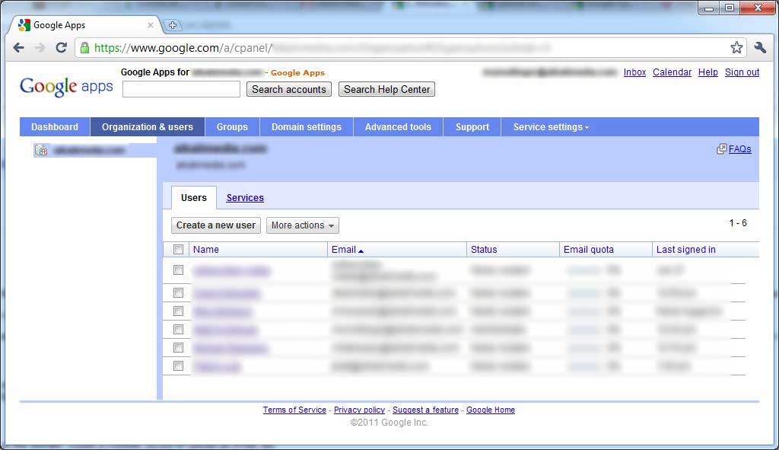
Task: Click the Google Home footer link
Action: (491, 410)
